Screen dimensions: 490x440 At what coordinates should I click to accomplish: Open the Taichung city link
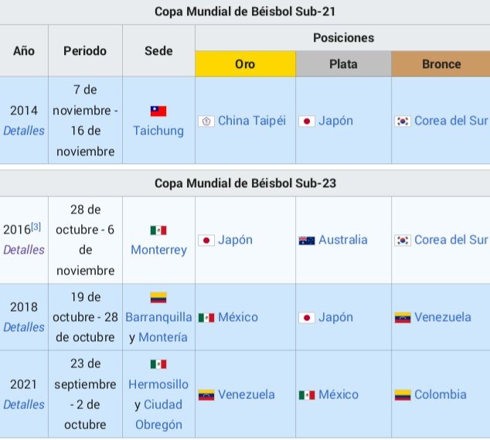click(x=158, y=131)
